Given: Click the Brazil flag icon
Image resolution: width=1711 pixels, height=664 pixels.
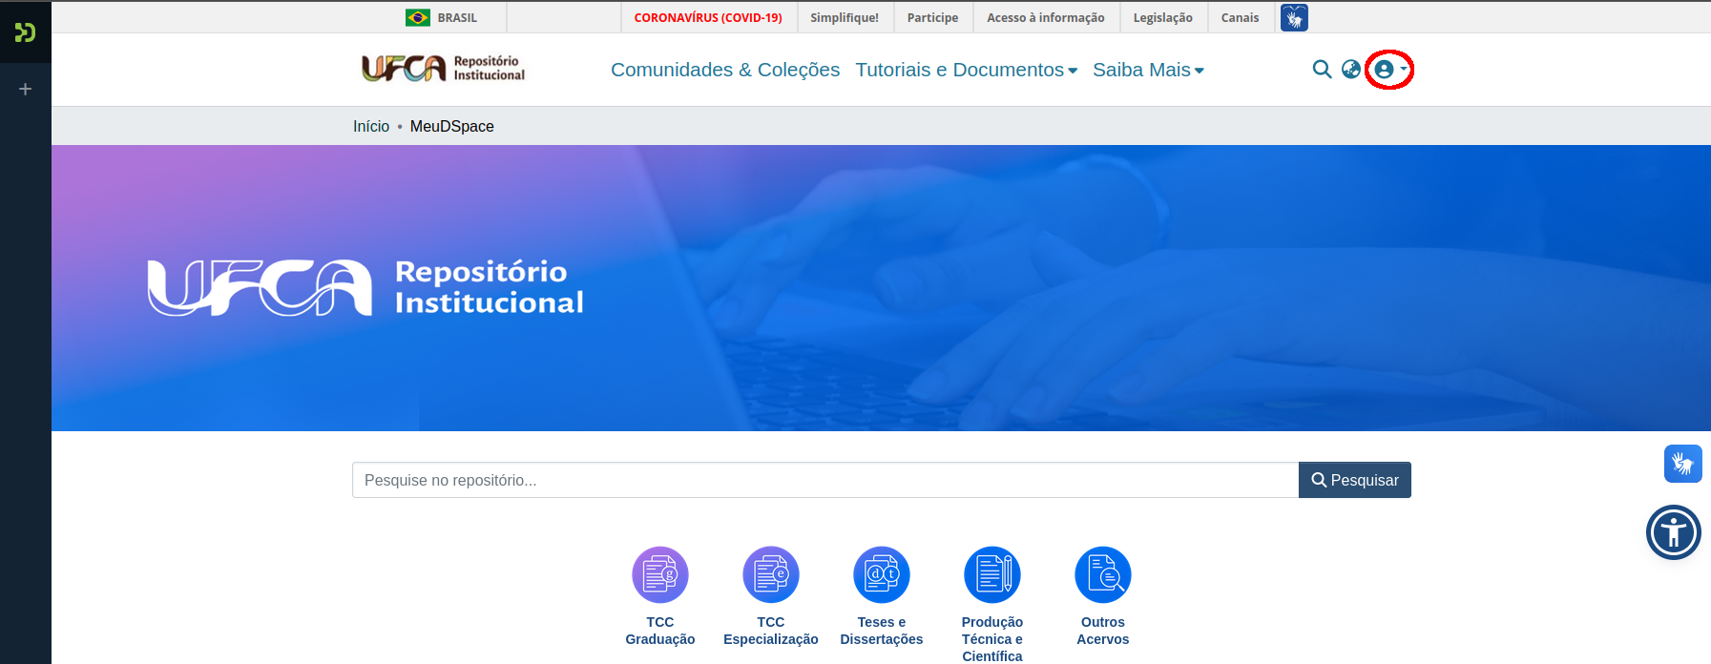Looking at the screenshot, I should coord(418,17).
